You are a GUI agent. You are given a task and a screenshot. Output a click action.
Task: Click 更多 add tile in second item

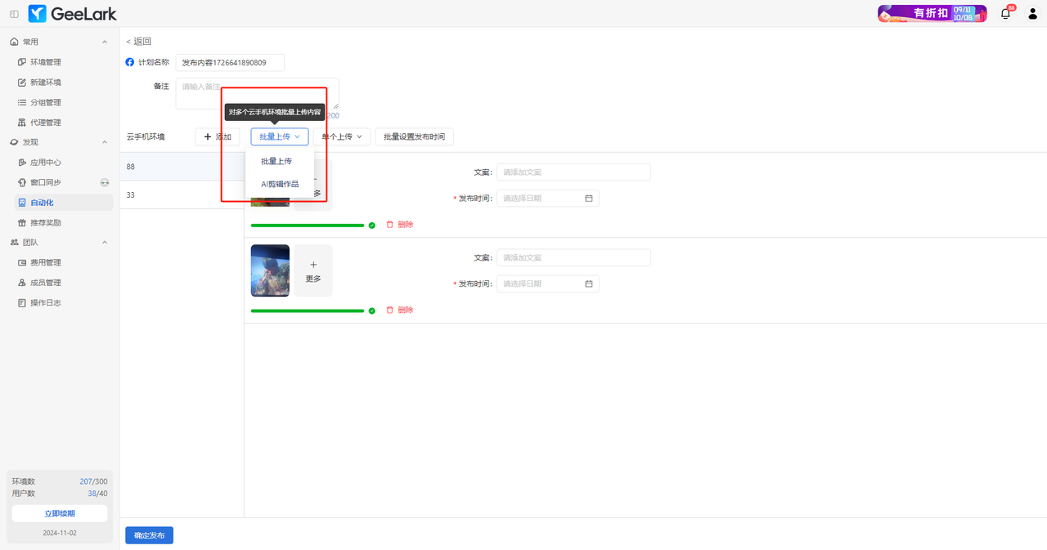pyautogui.click(x=313, y=271)
